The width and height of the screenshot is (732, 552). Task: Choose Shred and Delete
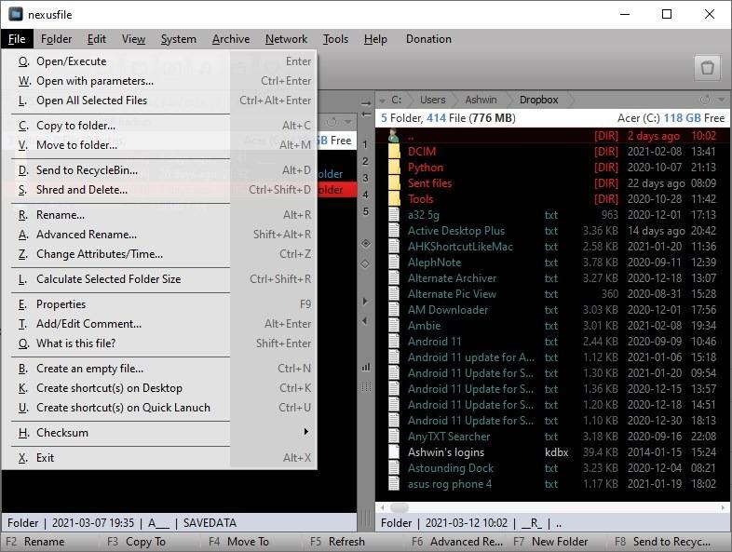(x=159, y=190)
